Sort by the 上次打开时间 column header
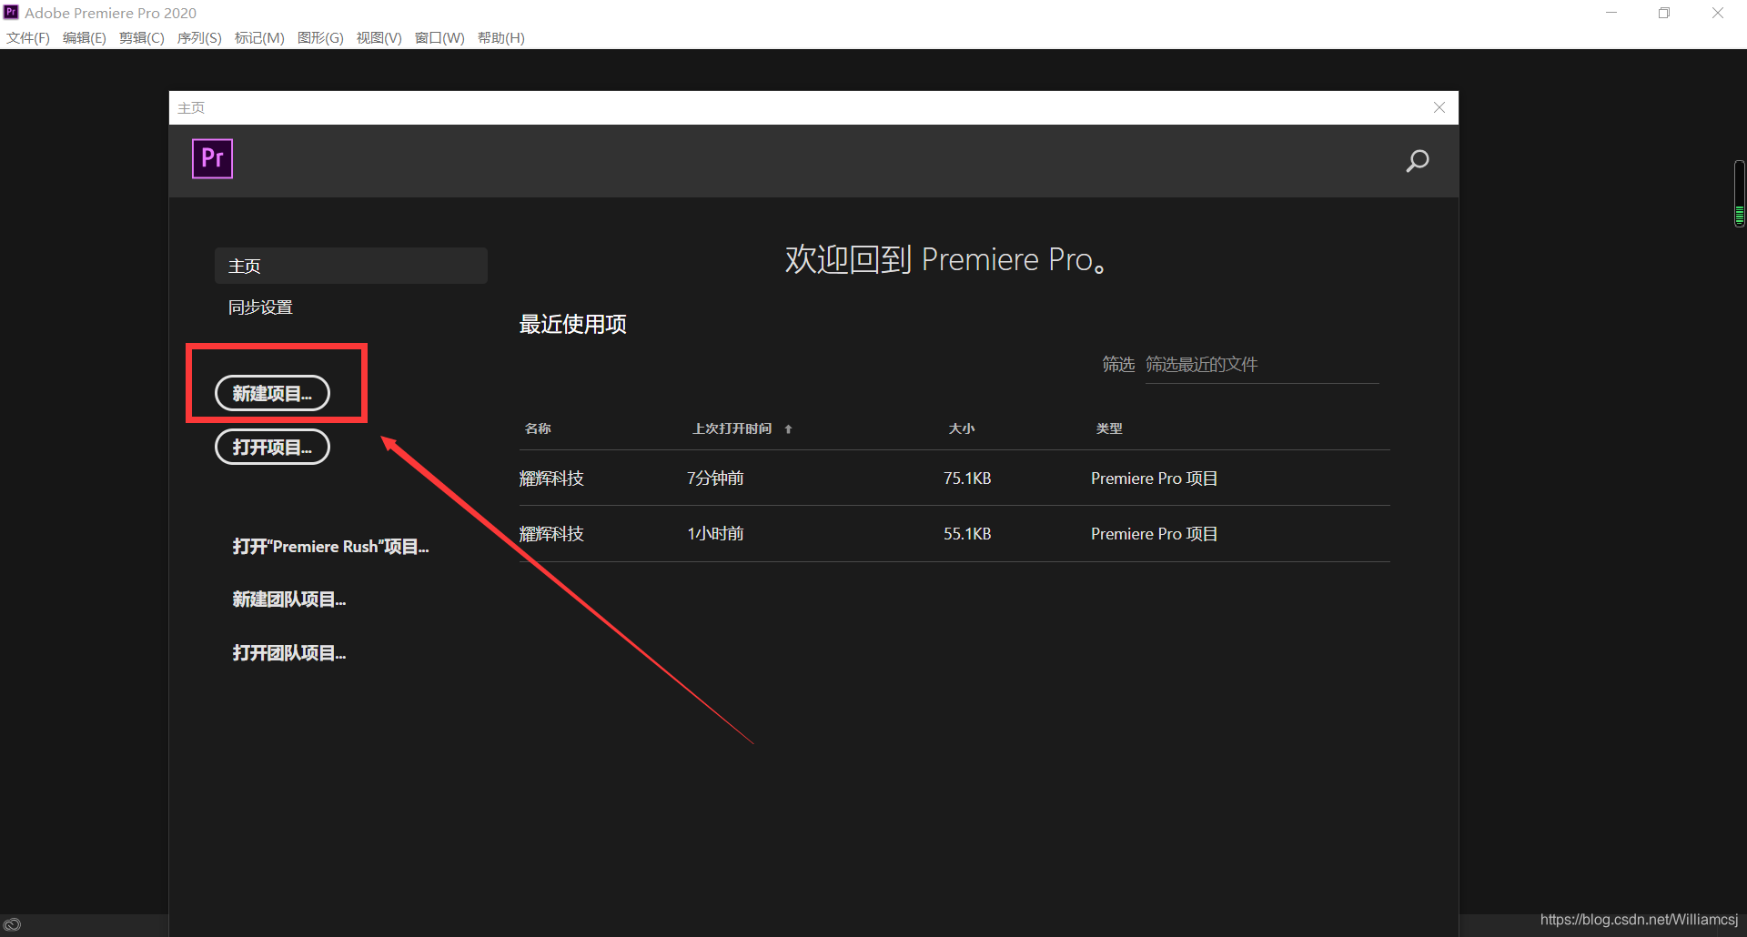The height and width of the screenshot is (937, 1747). [732, 428]
